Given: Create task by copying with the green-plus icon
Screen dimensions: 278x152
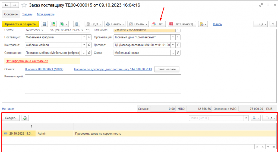Looking at the screenshot, I should 25,118.
